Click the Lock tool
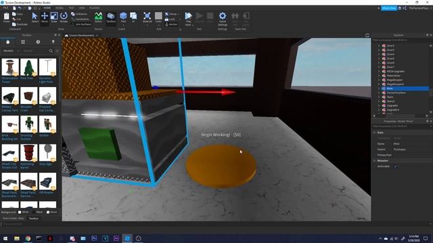This screenshot has width=433, height=243. point(170,20)
